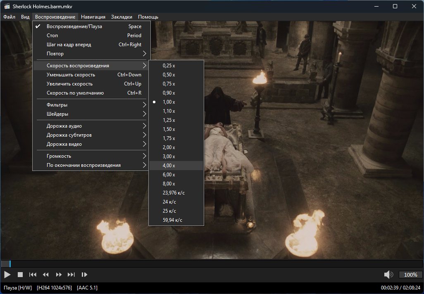424x294 pixels.
Task: Open the Закладки menu
Action: click(x=121, y=17)
